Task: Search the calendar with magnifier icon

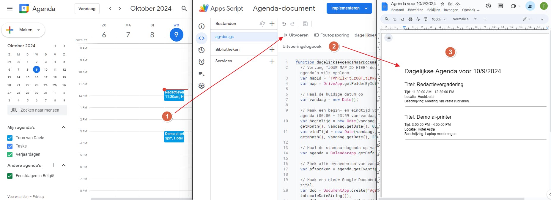Action: (x=184, y=9)
